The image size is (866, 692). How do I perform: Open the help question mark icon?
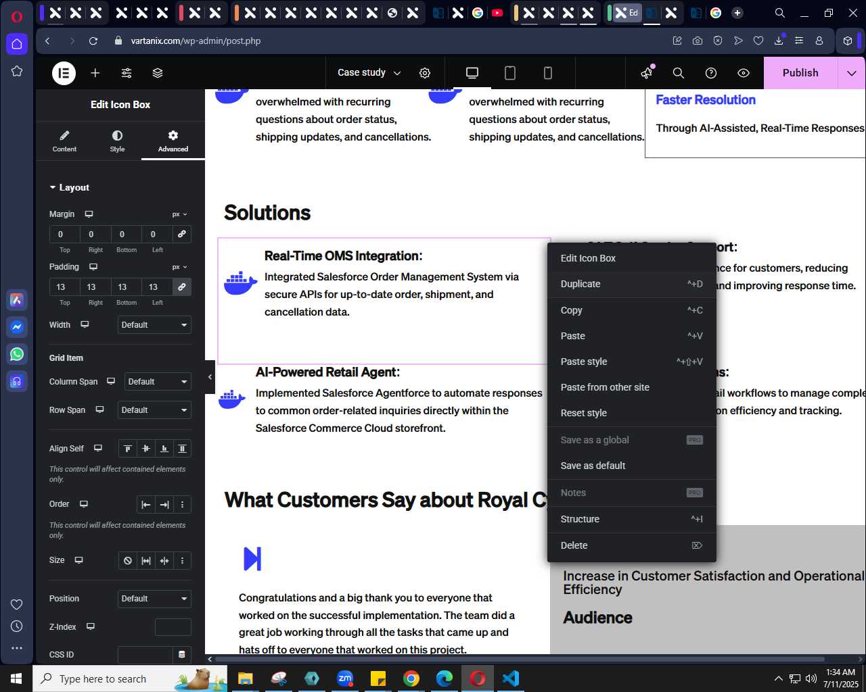(711, 73)
